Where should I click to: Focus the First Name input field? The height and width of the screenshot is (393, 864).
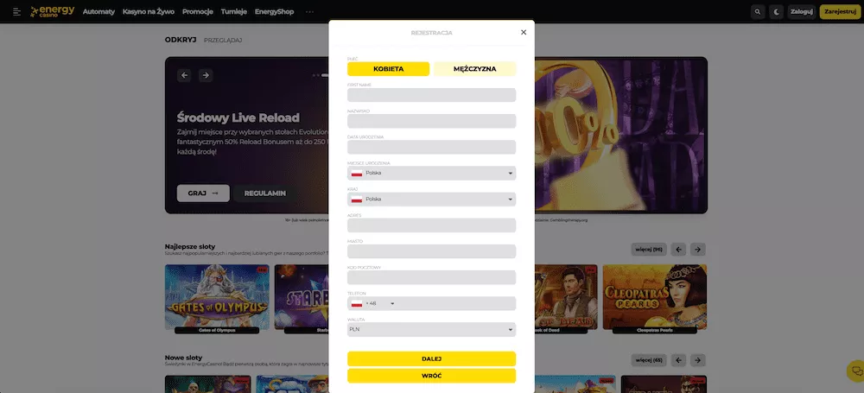pyautogui.click(x=431, y=95)
